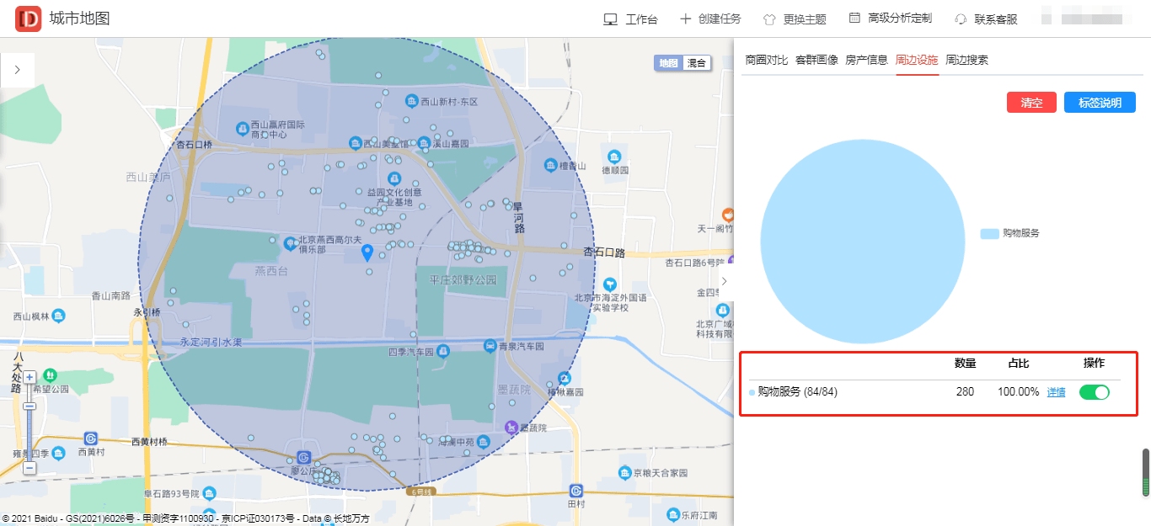This screenshot has height=526, width=1151.
Task: Click the 联系客服 headset icon
Action: pos(961,19)
